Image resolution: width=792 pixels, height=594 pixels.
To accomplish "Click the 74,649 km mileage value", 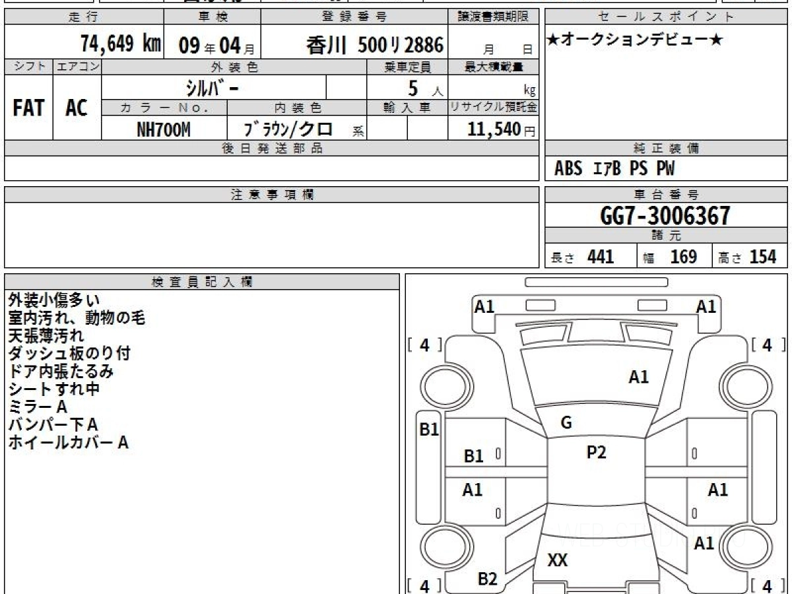I will point(121,44).
